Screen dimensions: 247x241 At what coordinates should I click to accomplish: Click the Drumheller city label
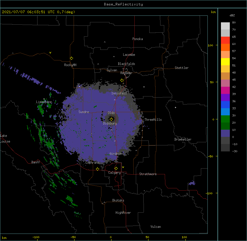pos(183,139)
